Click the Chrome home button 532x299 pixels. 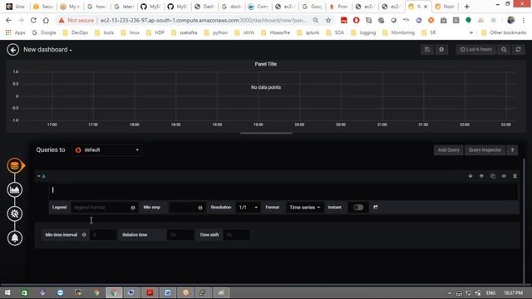pyautogui.click(x=46, y=20)
